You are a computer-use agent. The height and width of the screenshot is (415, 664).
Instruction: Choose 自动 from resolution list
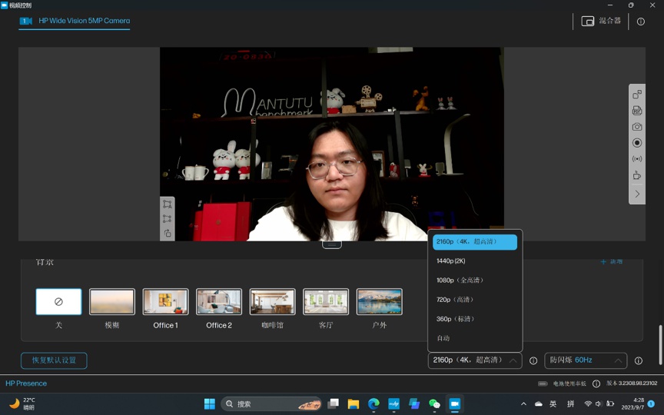click(x=475, y=338)
